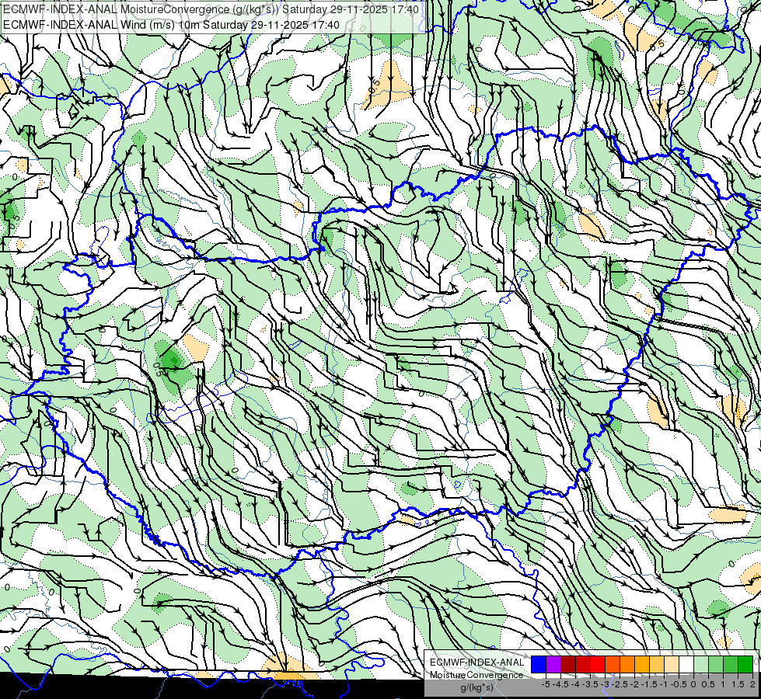Select the red -4 to -3.5 swatch
The height and width of the screenshot is (699, 761).
(583, 664)
